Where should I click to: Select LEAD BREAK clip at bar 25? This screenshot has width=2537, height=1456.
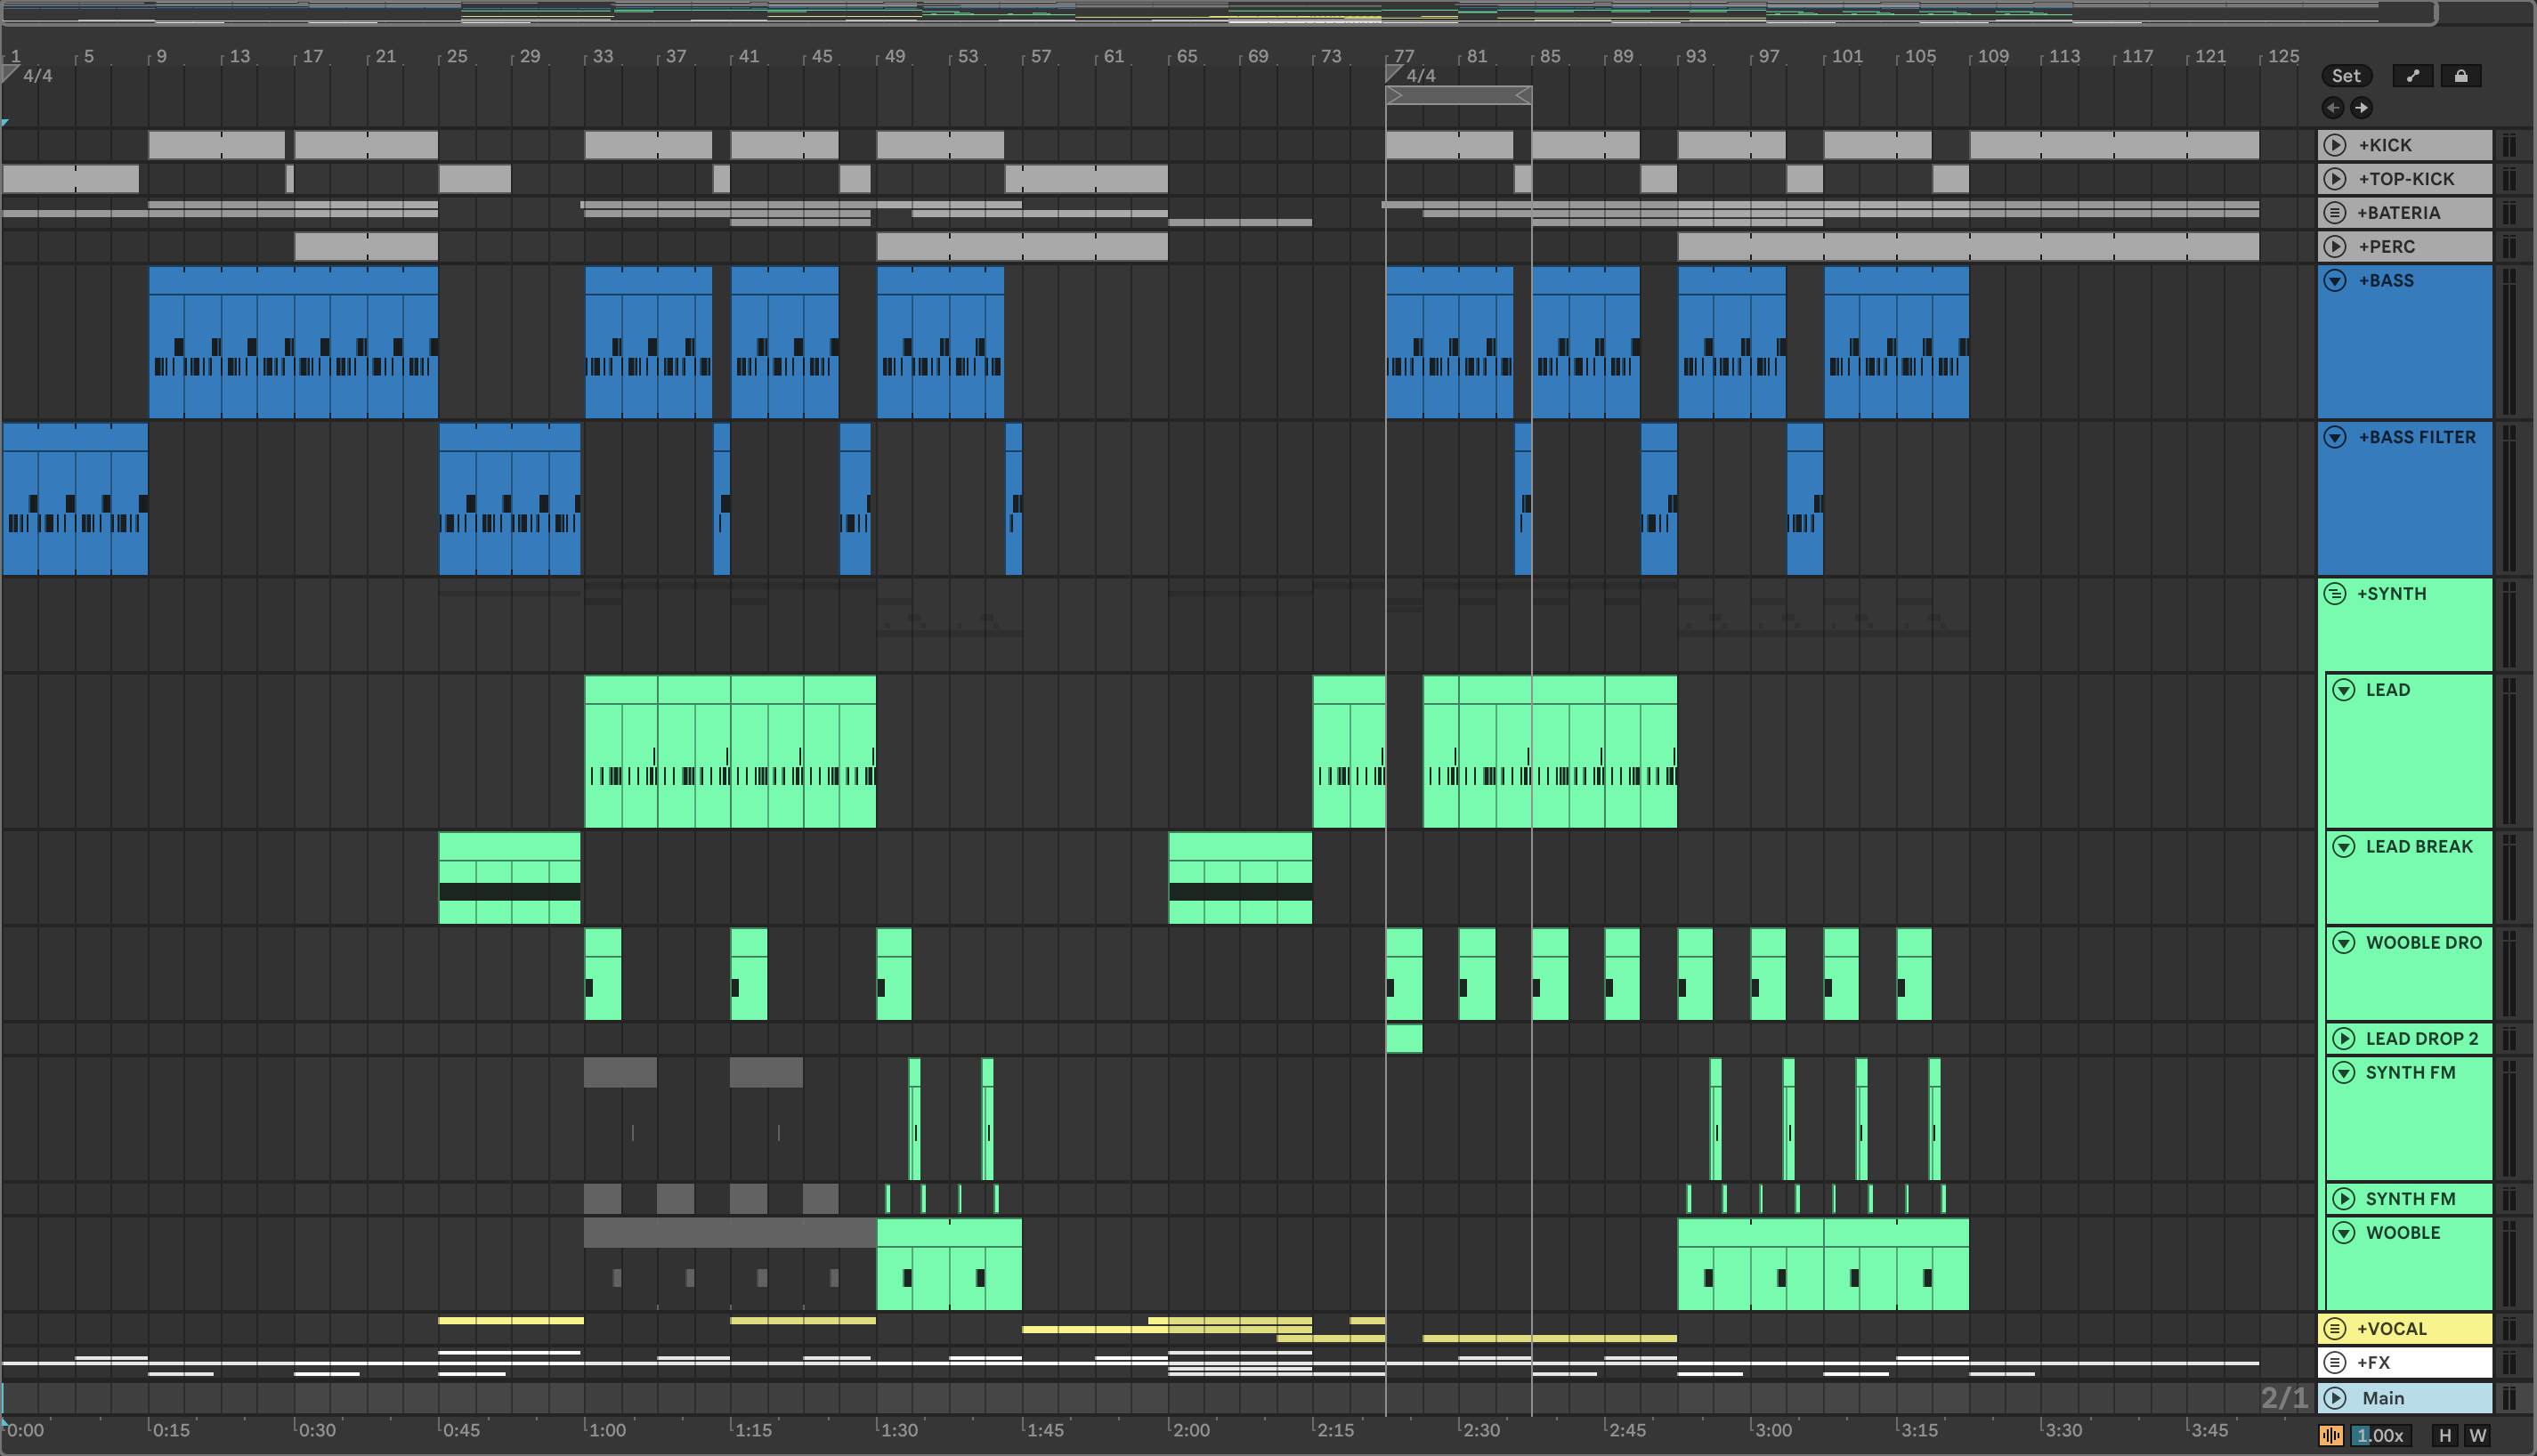tap(509, 878)
